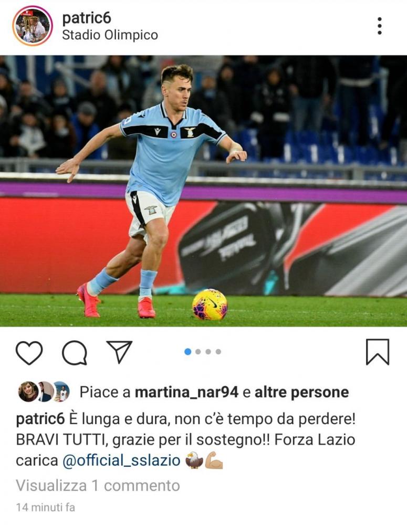Open patric6 username in post header
The height and width of the screenshot is (525, 407).
click(87, 18)
